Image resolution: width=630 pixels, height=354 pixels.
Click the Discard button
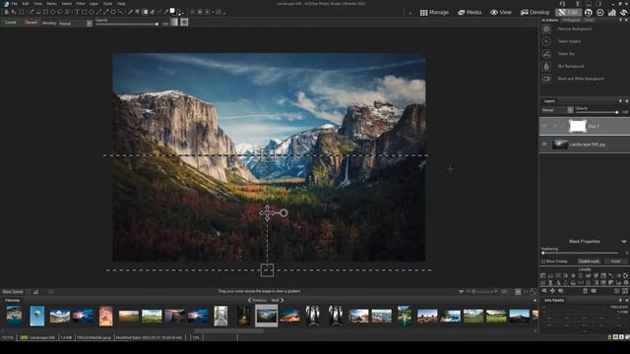[x=31, y=23]
